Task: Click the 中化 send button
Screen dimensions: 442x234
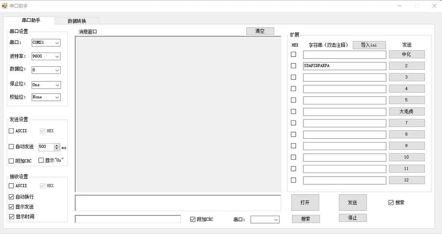Action: (407, 54)
